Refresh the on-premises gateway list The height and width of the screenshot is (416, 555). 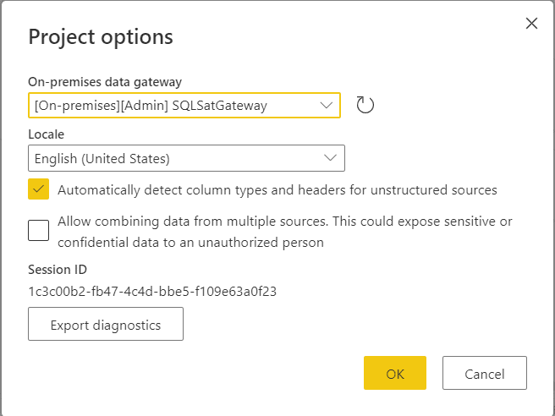click(365, 105)
